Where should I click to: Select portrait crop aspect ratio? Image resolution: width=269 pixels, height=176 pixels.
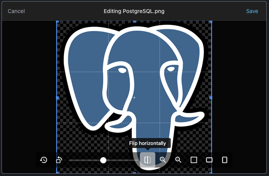(225, 160)
